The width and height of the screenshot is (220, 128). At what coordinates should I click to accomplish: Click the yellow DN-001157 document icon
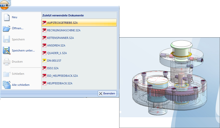tap(44, 61)
